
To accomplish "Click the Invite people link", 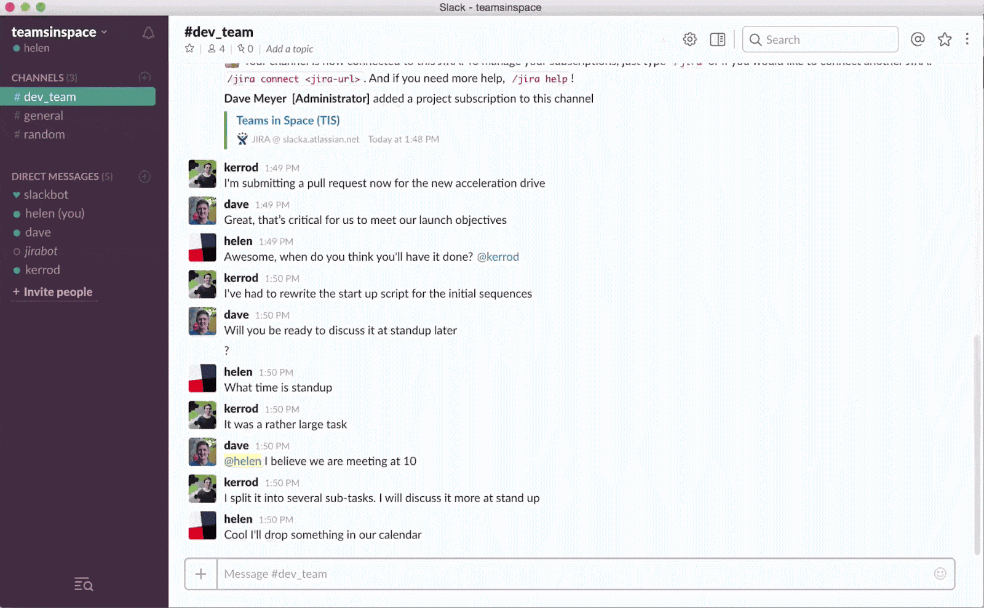I will coord(58,292).
